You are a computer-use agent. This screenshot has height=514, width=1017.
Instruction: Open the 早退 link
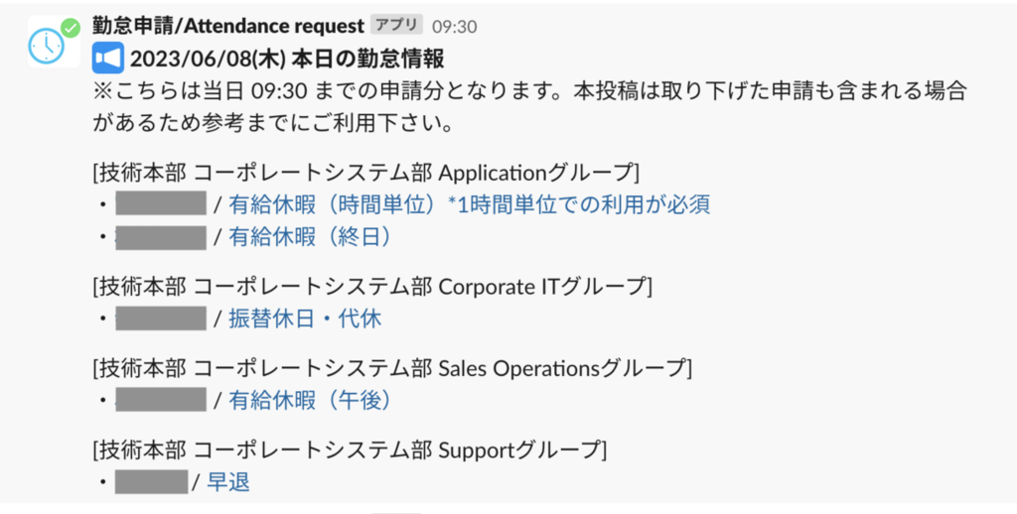pos(228,481)
